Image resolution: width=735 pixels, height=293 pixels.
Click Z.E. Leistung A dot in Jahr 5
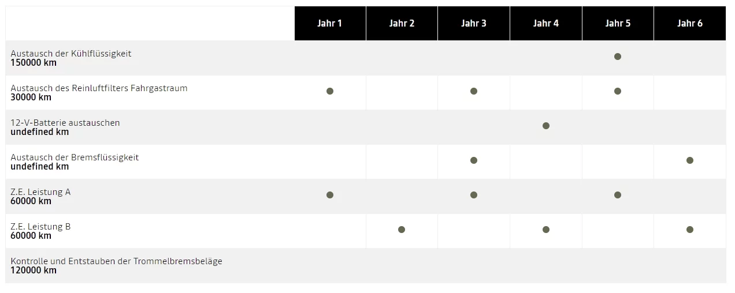(618, 195)
